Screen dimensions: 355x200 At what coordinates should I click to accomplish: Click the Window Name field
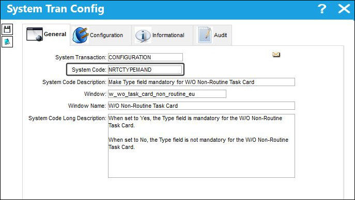(x=202, y=106)
